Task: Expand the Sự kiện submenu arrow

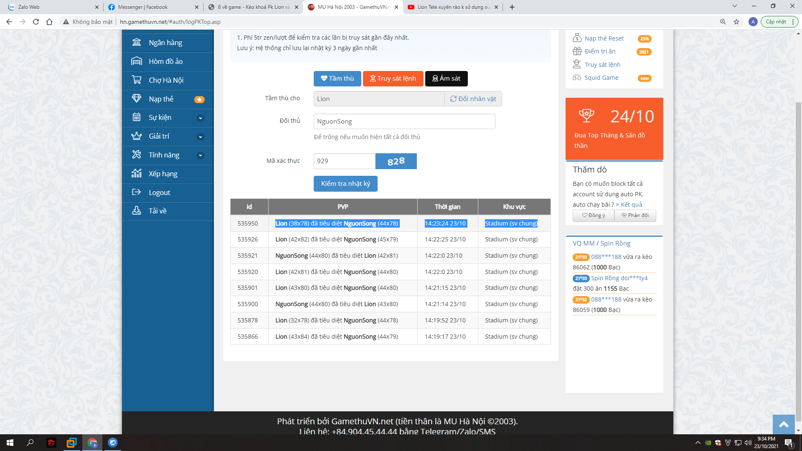Action: (200, 118)
